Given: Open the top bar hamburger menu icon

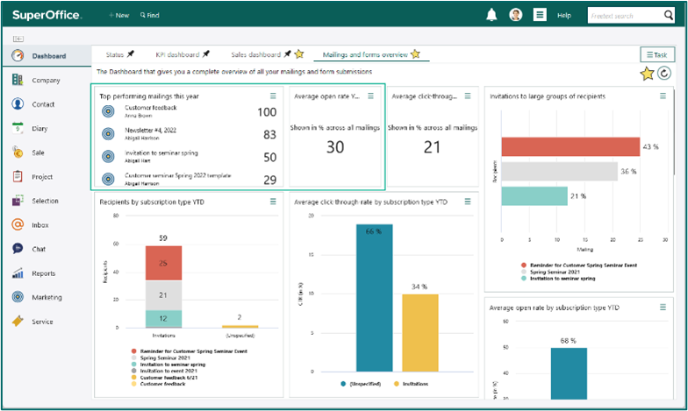Looking at the screenshot, I should tap(539, 15).
